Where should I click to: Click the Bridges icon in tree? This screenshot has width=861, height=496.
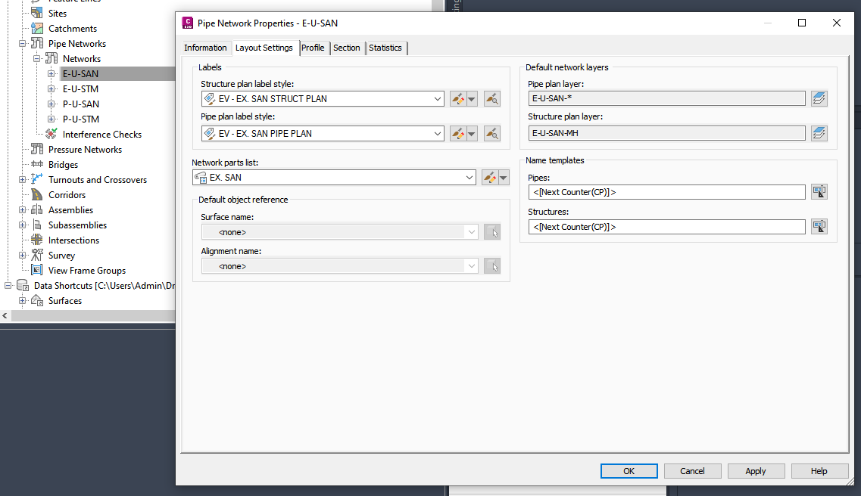point(37,164)
